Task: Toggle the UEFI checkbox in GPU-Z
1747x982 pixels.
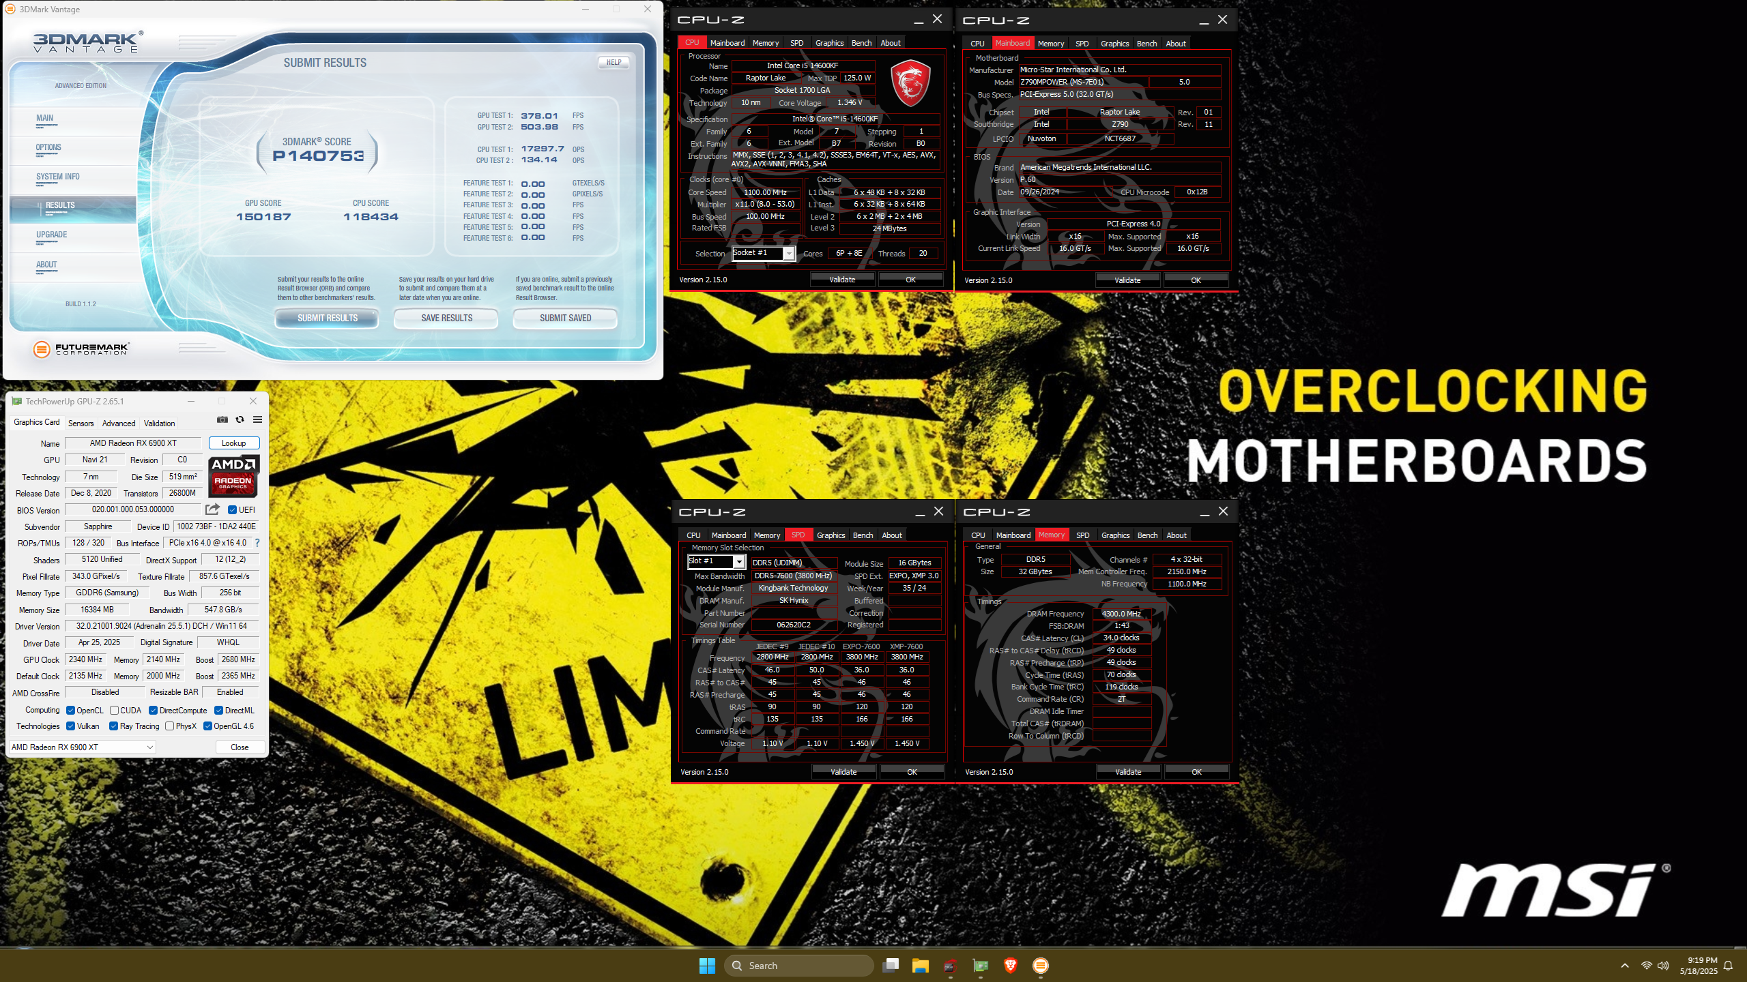Action: [232, 509]
